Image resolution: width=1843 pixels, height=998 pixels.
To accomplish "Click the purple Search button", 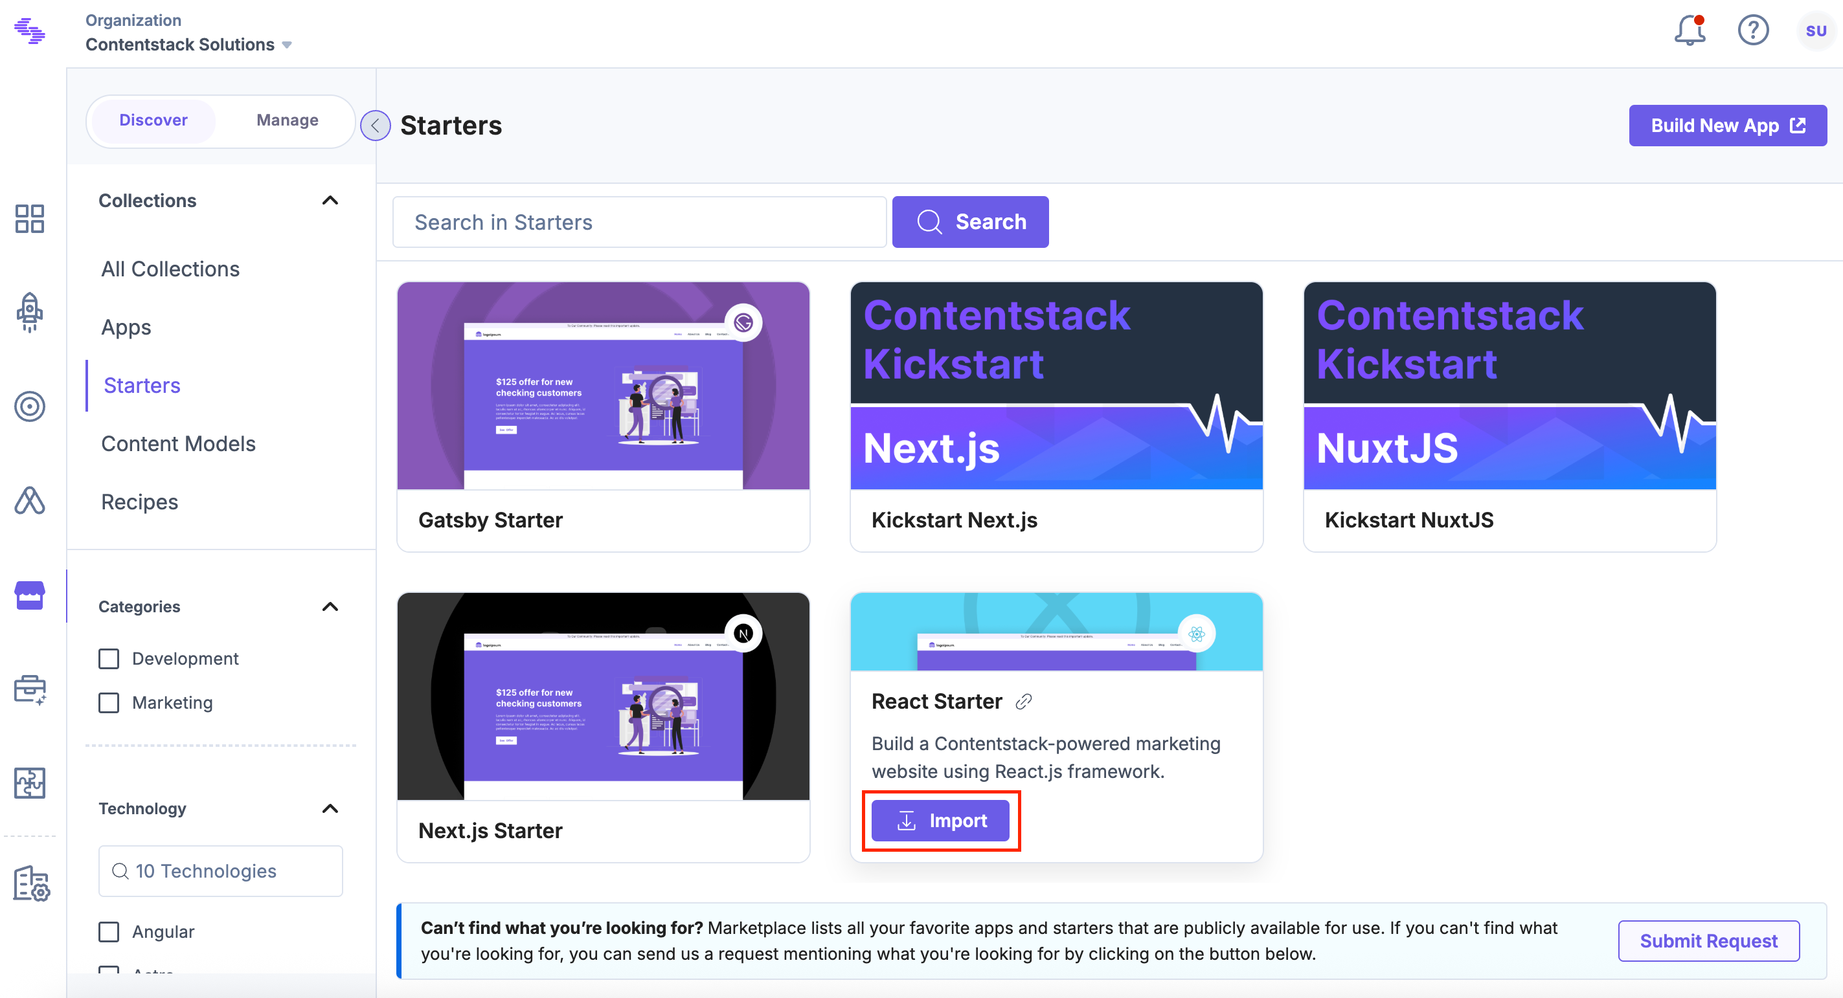I will (x=970, y=223).
